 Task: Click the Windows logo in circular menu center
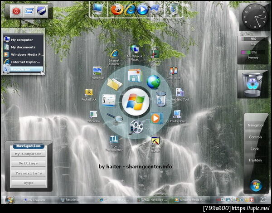click(136, 102)
